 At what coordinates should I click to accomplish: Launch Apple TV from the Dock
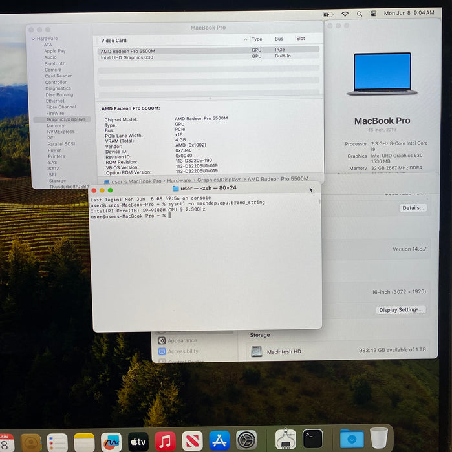pyautogui.click(x=138, y=441)
